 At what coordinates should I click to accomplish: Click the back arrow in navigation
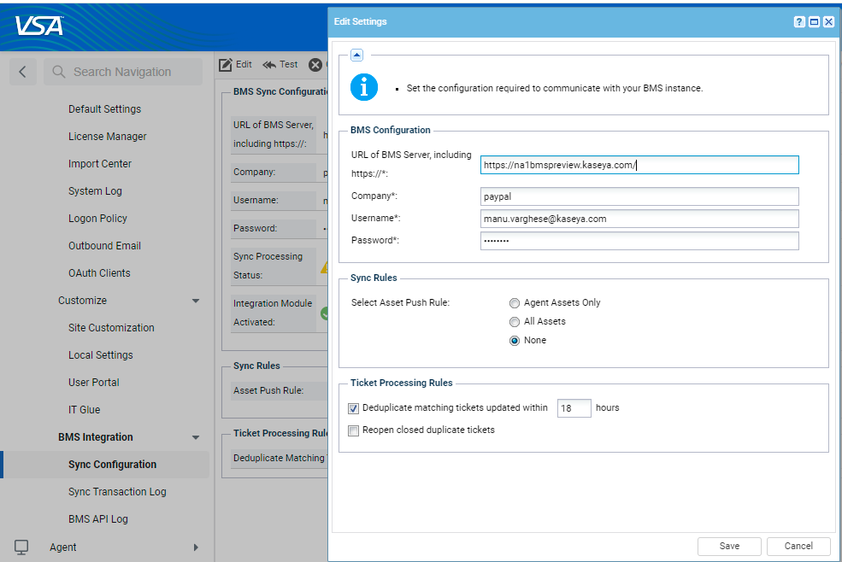click(22, 72)
